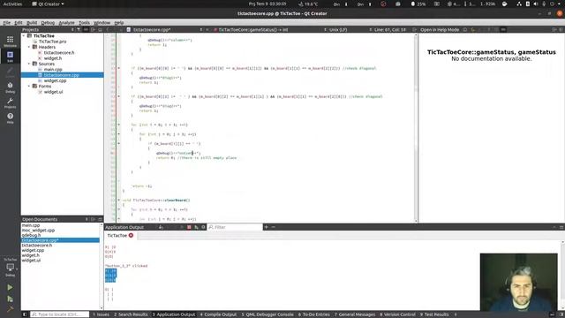Click Line/Col position indicator
Viewport: 565px width, 318px height.
[x=390, y=29]
